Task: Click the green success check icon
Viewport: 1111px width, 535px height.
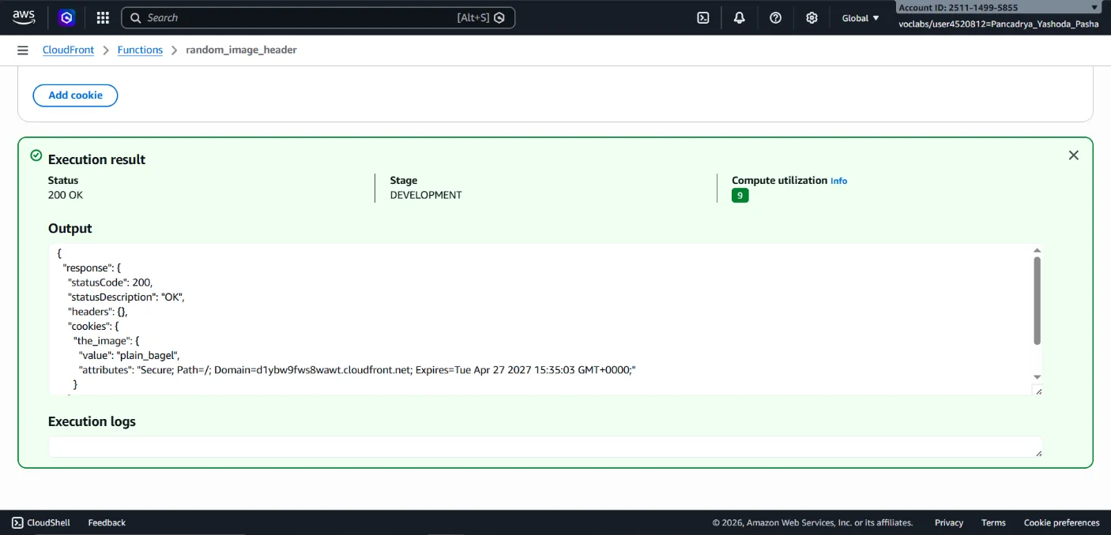Action: point(36,155)
